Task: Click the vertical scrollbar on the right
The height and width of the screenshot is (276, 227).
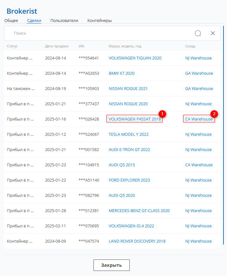Action: click(x=224, y=135)
